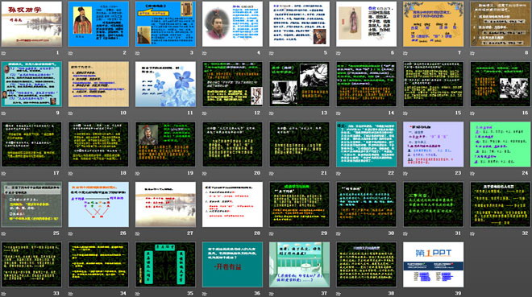Click the star icon under slide 10
Viewport: 532px width, 297px height.
(71, 113)
